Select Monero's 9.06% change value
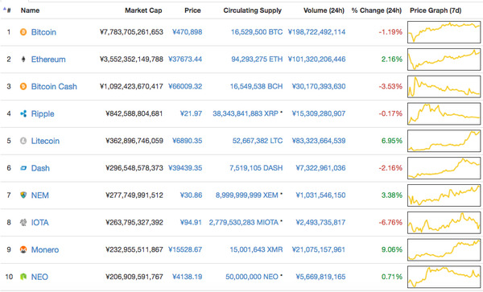 [392, 249]
